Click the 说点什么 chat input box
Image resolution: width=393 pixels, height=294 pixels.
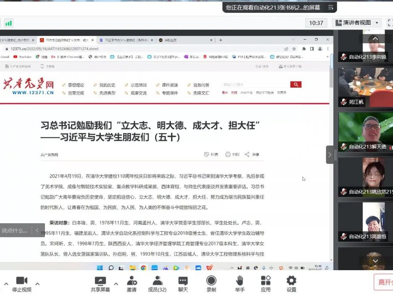[x=15, y=231]
